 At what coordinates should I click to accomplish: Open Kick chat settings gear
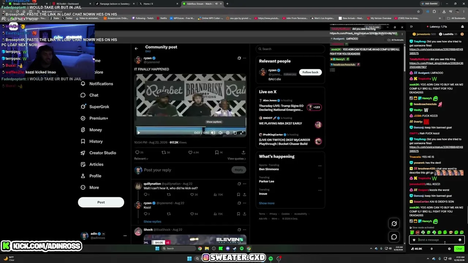(x=449, y=249)
